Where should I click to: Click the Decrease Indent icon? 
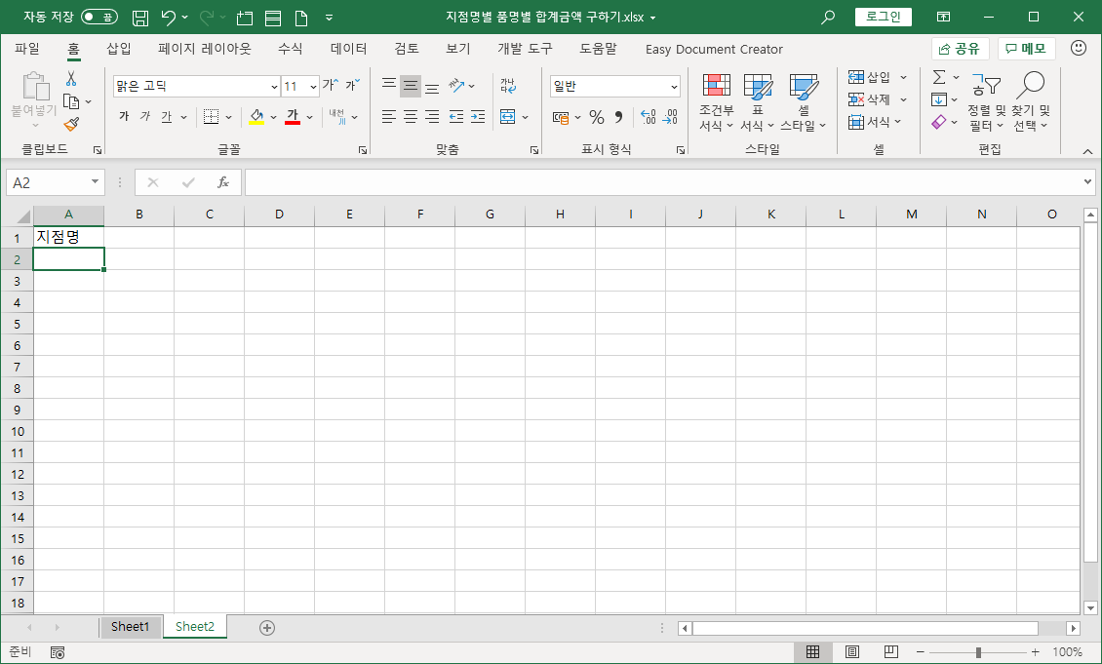tap(456, 117)
